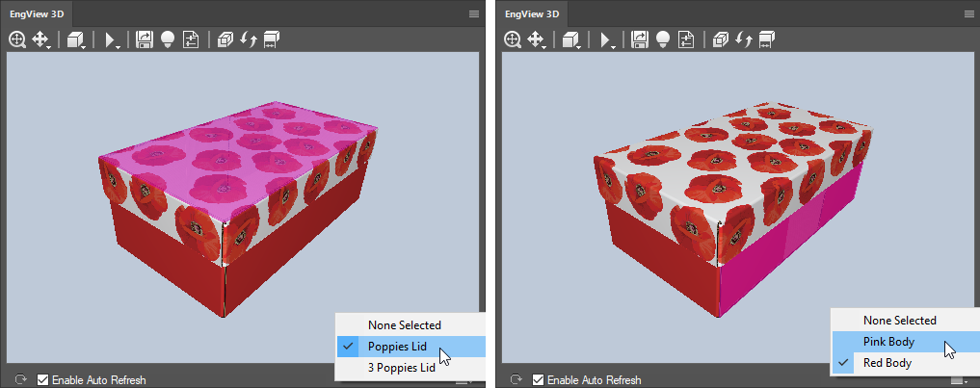Viewport: 980px width, 388px height.
Task: Click the pan/move tool in right panel
Action: point(537,39)
